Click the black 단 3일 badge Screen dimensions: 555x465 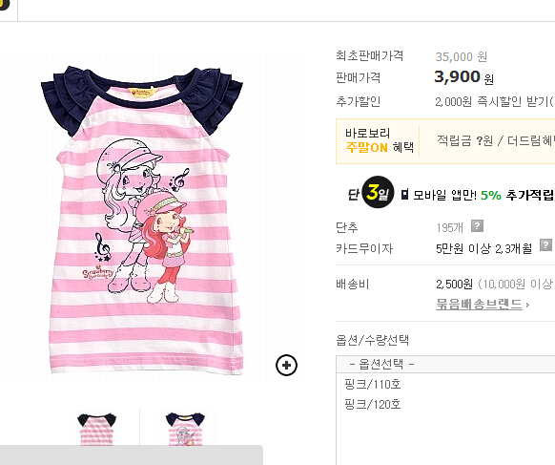[x=371, y=192]
